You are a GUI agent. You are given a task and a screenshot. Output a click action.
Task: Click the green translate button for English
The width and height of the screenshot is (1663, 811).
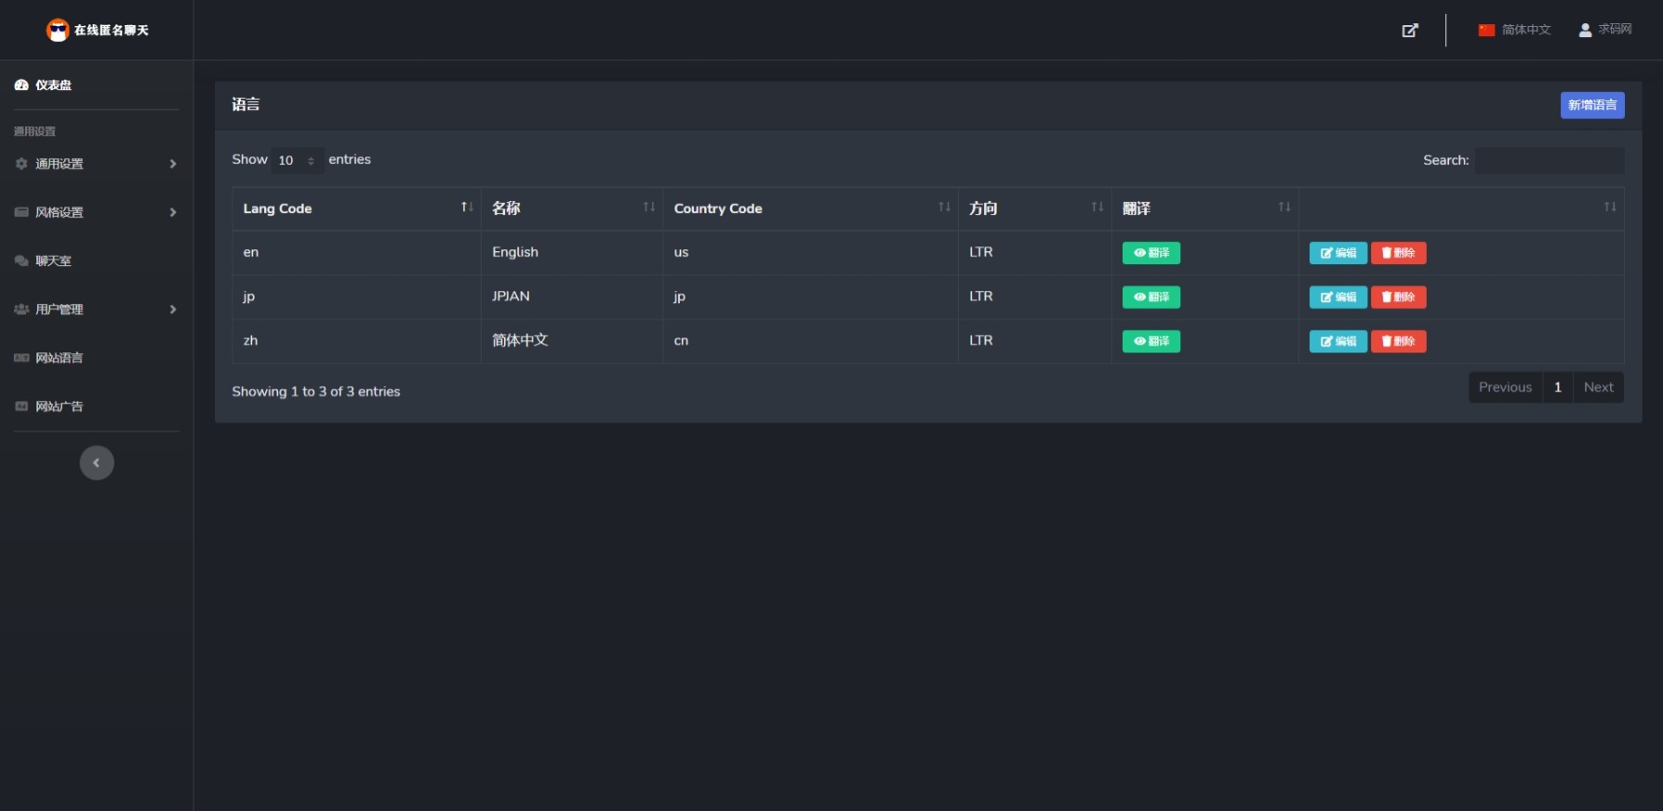pos(1151,253)
